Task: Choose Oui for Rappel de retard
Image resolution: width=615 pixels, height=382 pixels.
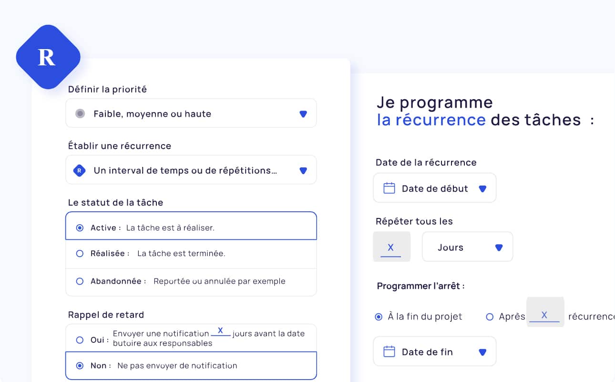Action: pos(80,340)
